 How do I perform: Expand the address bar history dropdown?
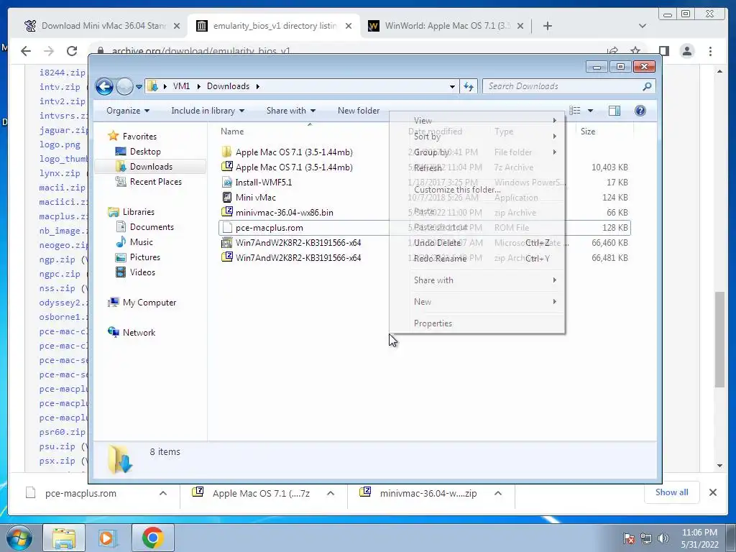pyautogui.click(x=452, y=86)
